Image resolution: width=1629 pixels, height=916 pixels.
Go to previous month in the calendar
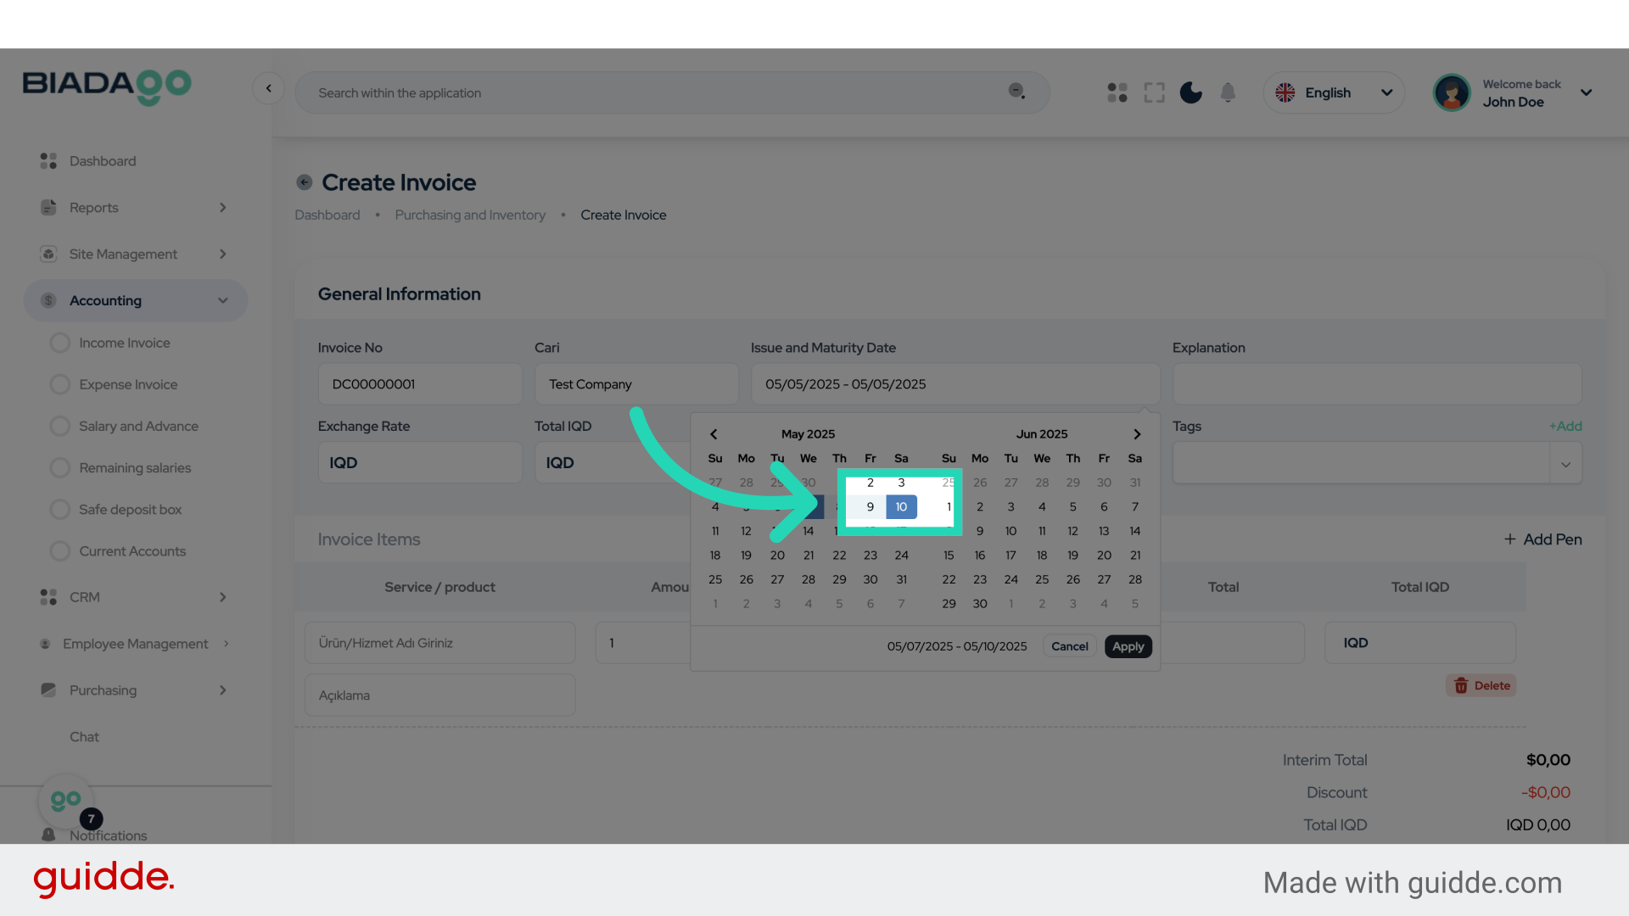714,434
